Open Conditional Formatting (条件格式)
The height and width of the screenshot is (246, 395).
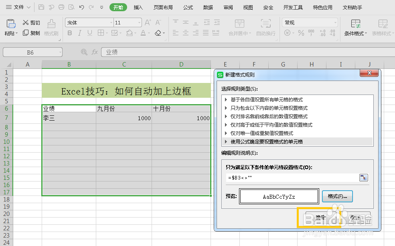[x=355, y=28]
